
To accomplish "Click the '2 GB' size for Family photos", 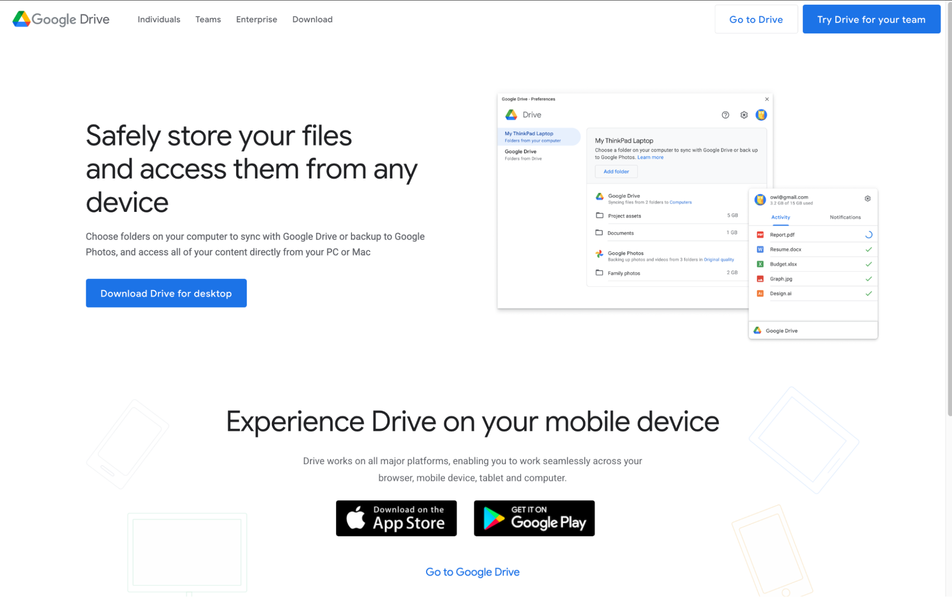I will tap(732, 273).
